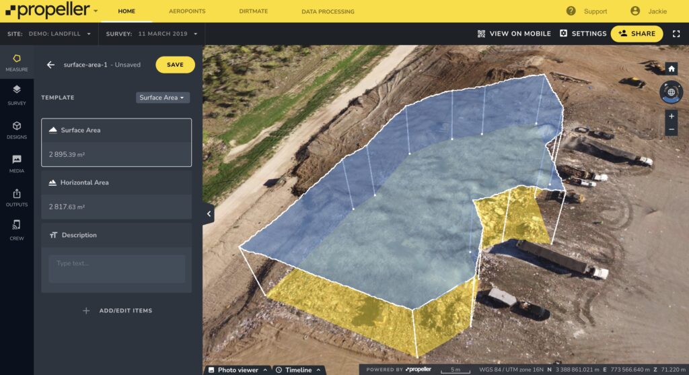689x375 pixels.
Task: Click the View on Mobile QR icon
Action: pos(481,34)
